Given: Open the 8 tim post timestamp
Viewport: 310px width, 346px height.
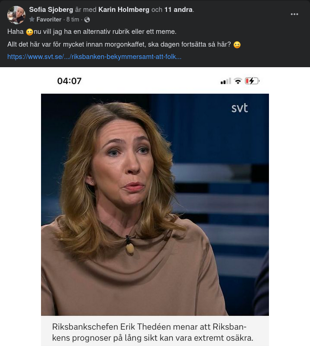Looking at the screenshot, I should pos(72,19).
